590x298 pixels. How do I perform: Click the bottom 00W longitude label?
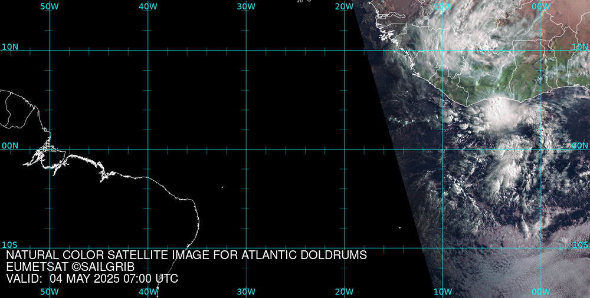(x=541, y=292)
